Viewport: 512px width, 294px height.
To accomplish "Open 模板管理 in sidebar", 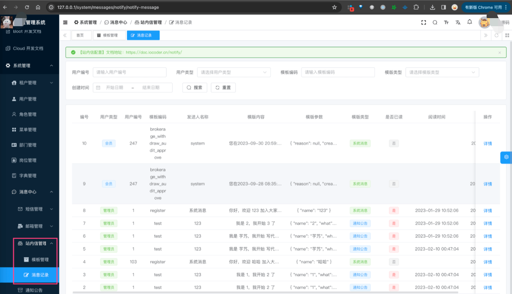I will 29,260.
